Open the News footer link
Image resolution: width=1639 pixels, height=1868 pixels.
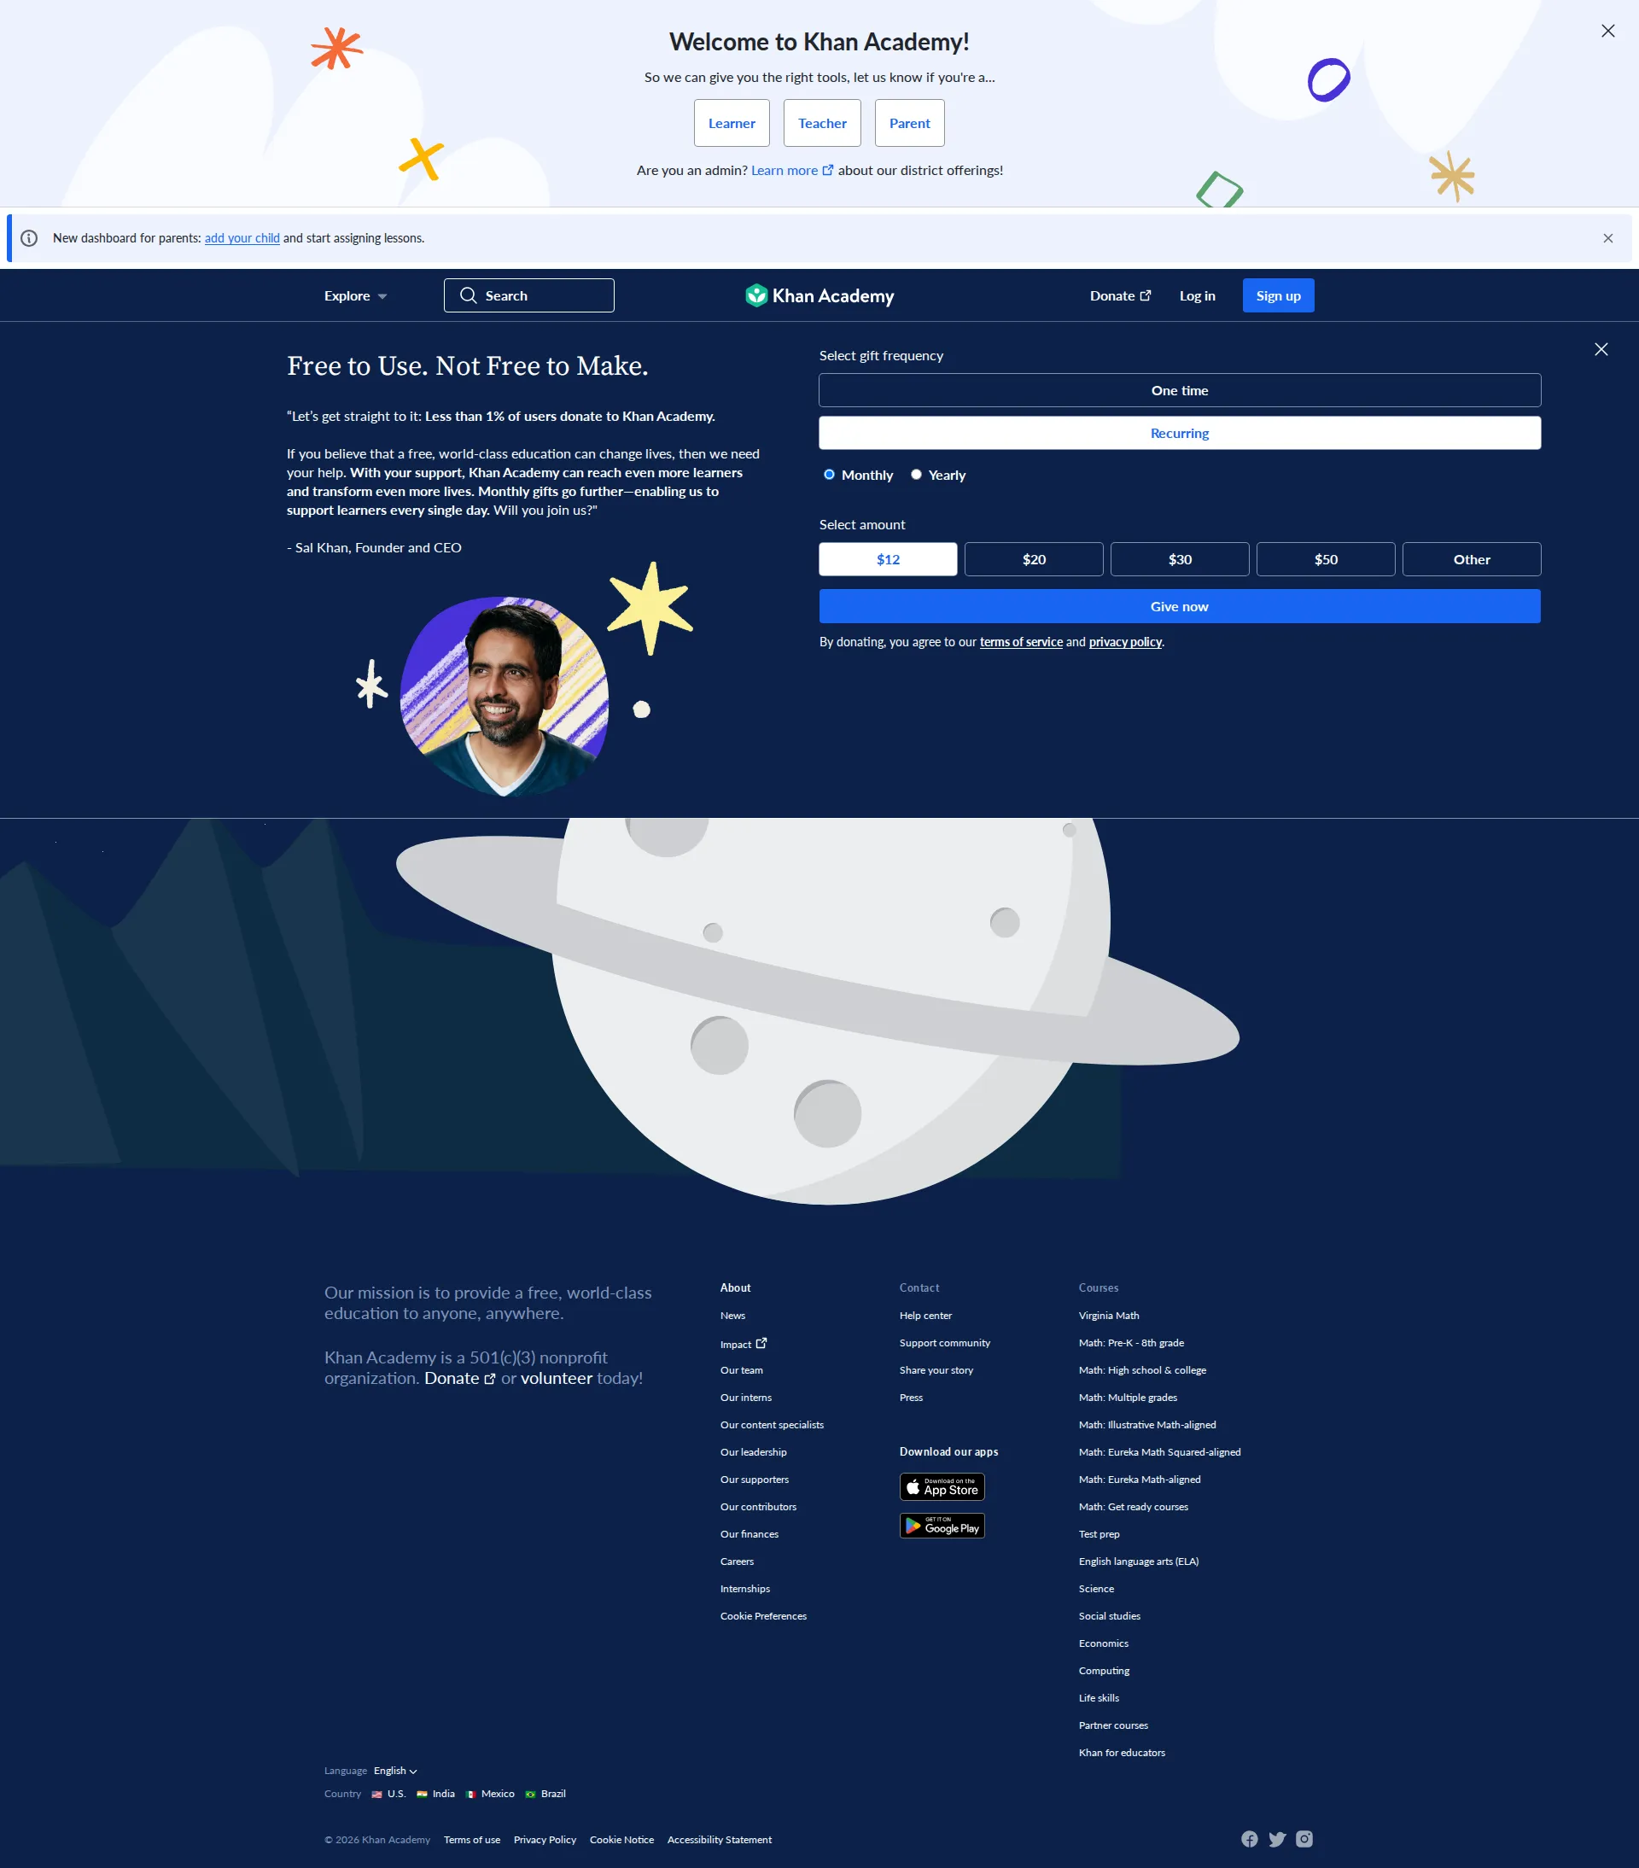pyautogui.click(x=732, y=1316)
